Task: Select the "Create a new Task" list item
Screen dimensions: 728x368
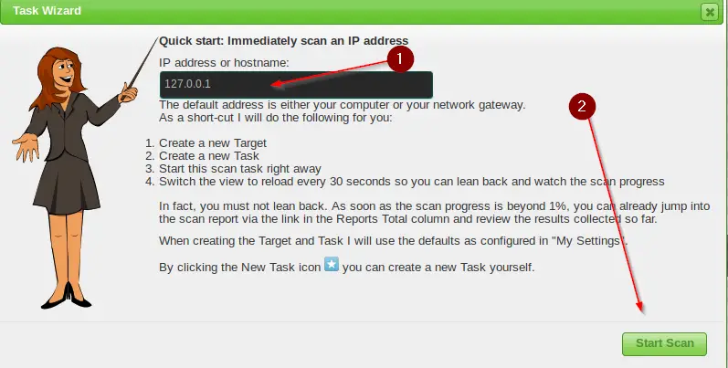Action: pyautogui.click(x=209, y=156)
